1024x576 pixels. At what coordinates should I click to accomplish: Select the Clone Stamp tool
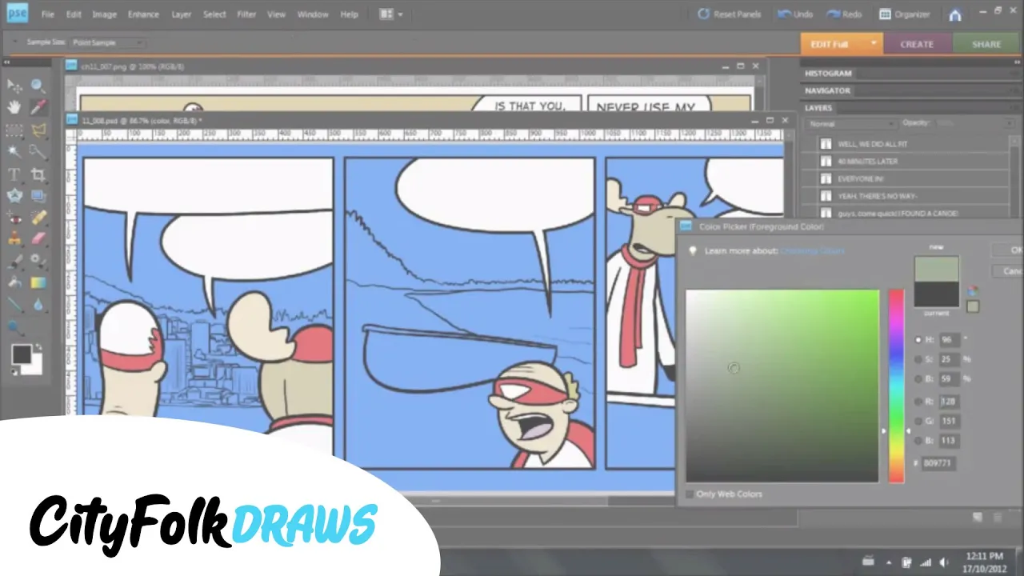[x=14, y=238]
